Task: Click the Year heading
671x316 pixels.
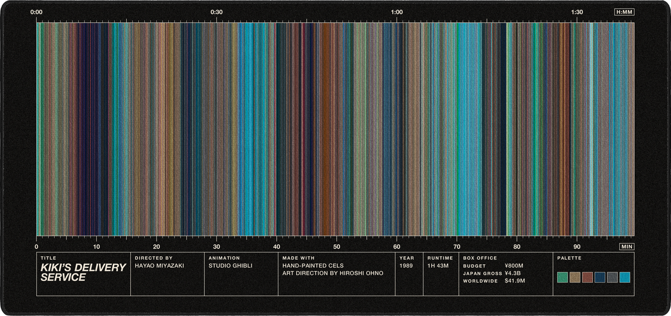Action: 407,258
